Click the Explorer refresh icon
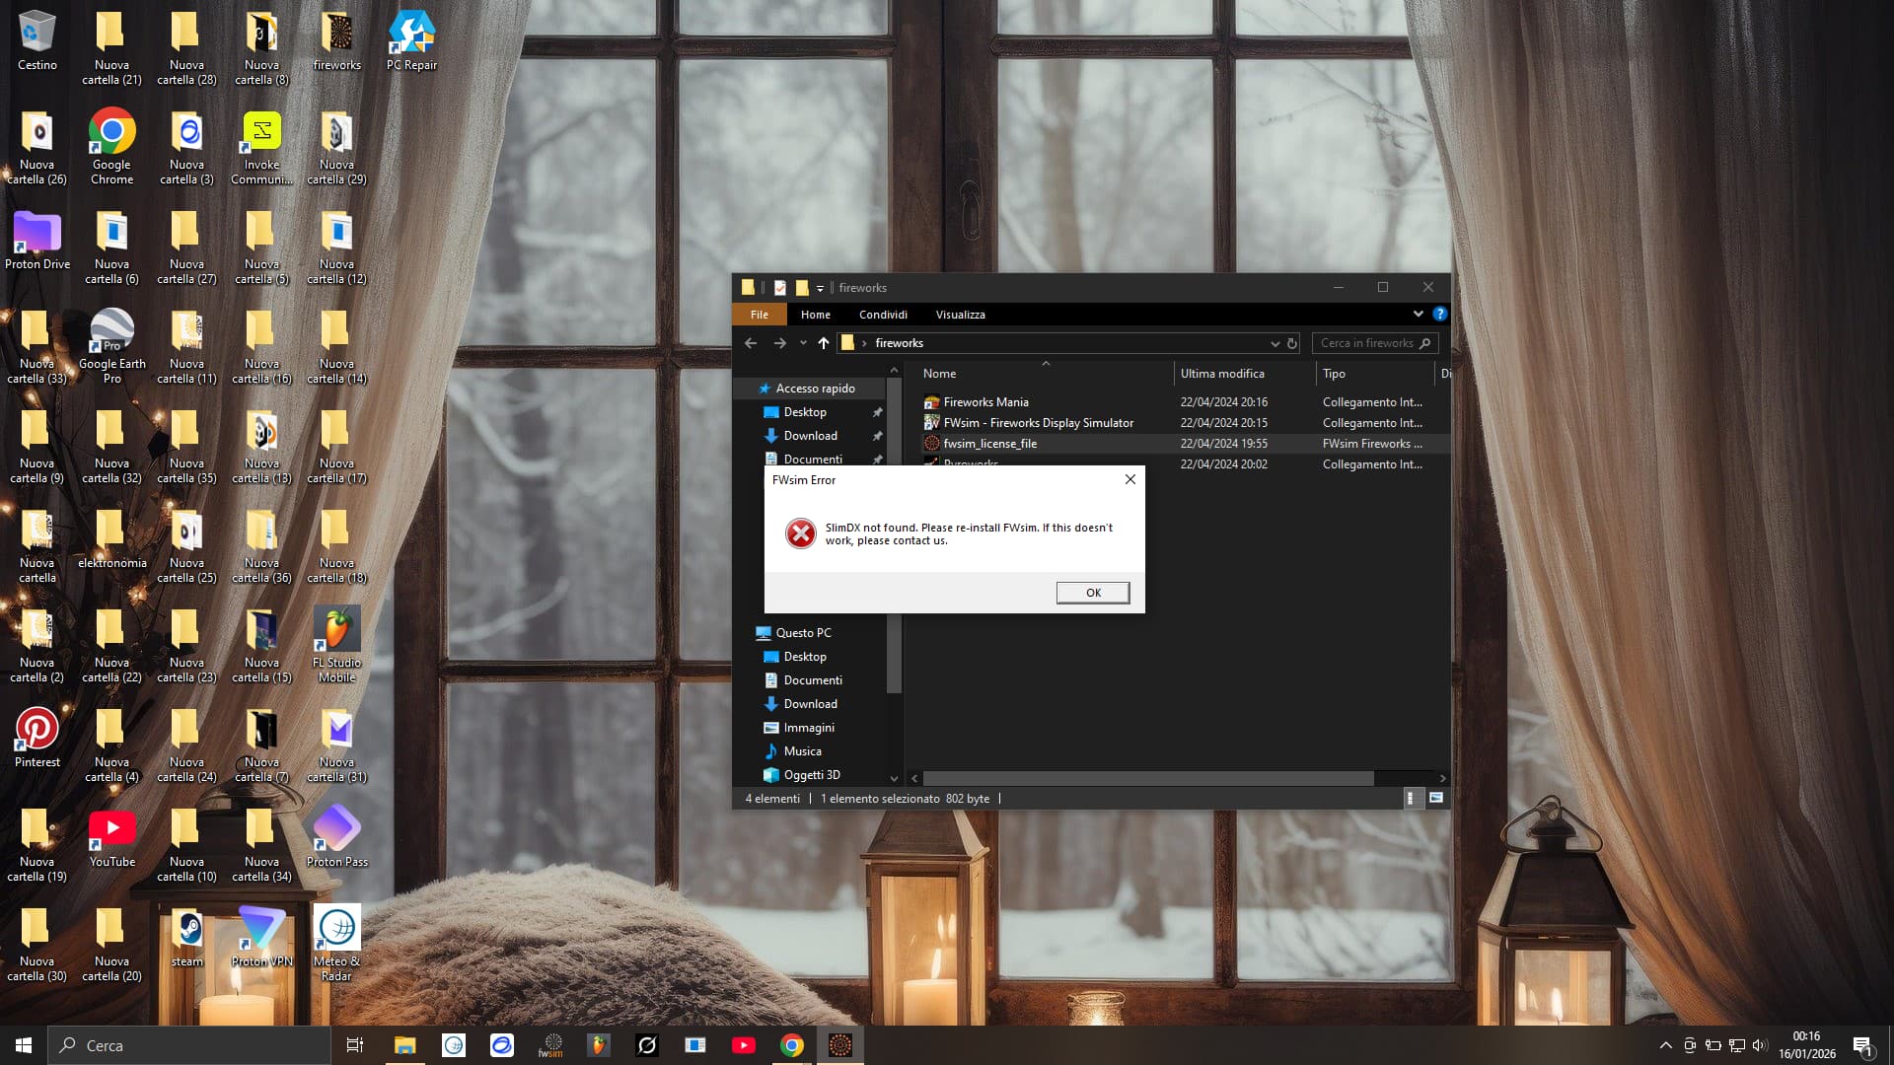Image resolution: width=1894 pixels, height=1065 pixels. click(1292, 343)
